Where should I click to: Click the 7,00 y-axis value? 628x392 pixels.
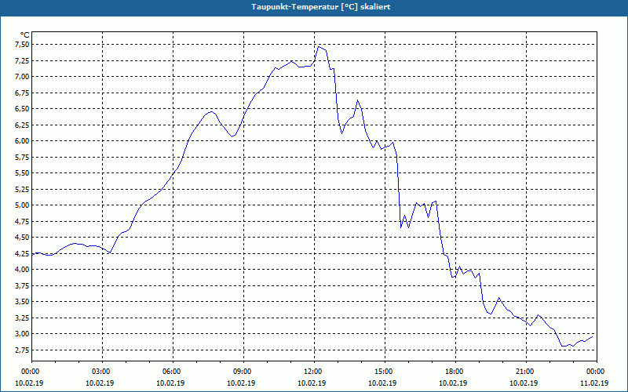click(x=22, y=76)
